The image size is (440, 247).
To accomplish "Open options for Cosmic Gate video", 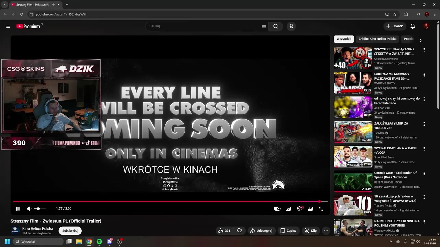I will tap(424, 173).
